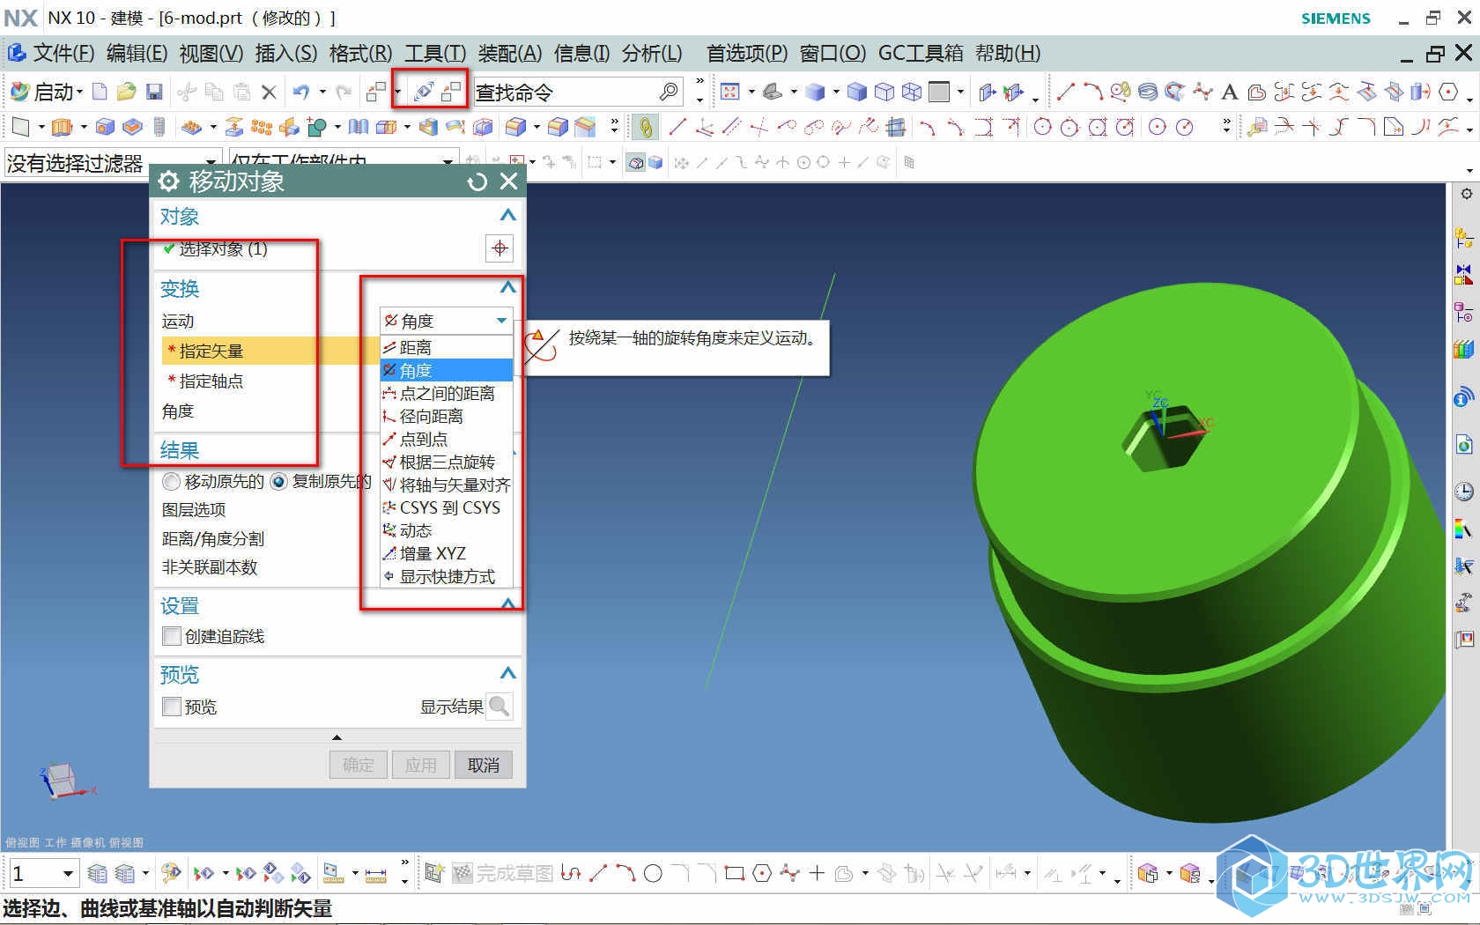Viewport: 1480px width, 925px height.
Task: Collapse the '设置' section chevron
Action: pos(507,604)
